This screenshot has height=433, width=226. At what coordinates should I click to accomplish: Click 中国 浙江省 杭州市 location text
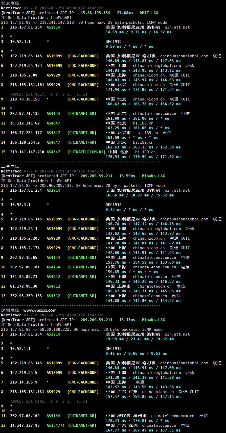pyautogui.click(x=126, y=416)
